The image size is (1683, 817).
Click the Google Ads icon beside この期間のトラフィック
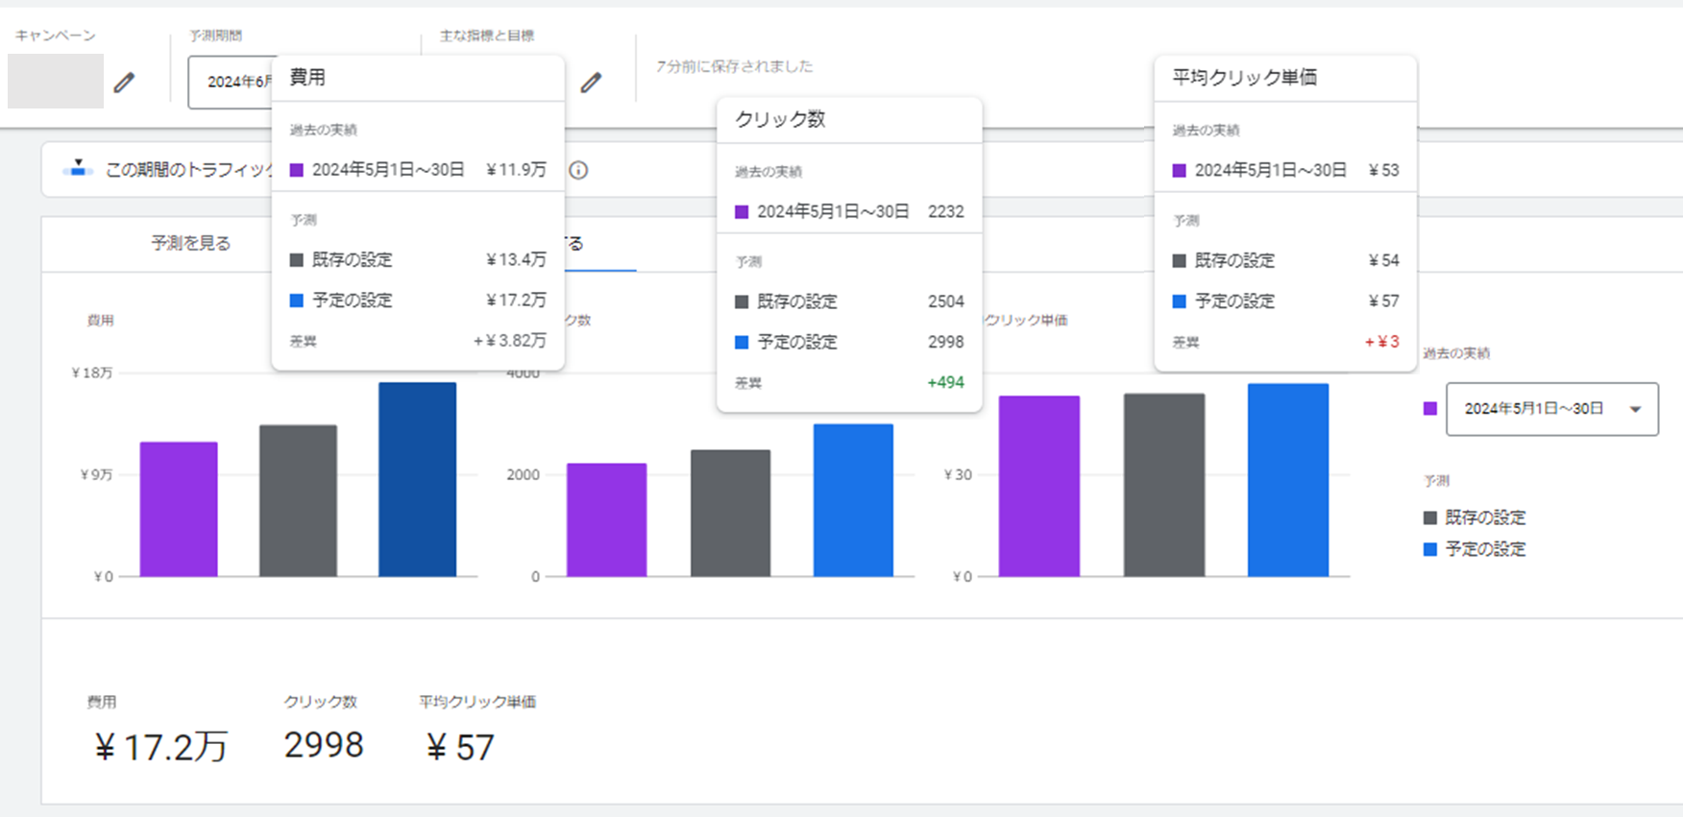click(x=78, y=169)
